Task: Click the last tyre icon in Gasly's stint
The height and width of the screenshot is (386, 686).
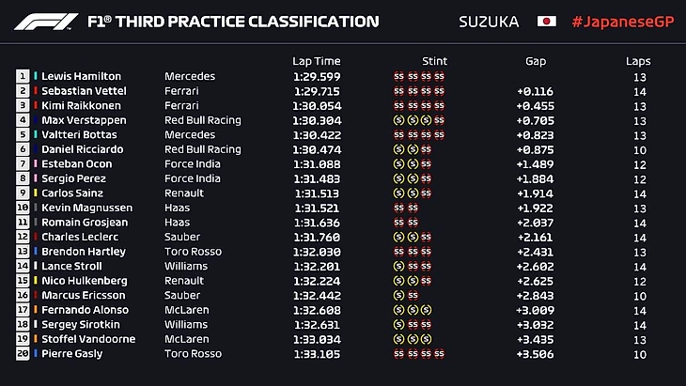Action: click(439, 354)
